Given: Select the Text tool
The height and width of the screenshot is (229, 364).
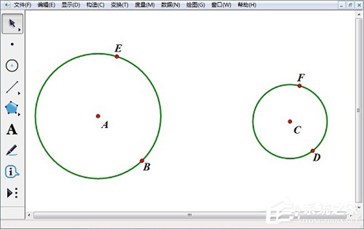Looking at the screenshot, I should (12, 129).
